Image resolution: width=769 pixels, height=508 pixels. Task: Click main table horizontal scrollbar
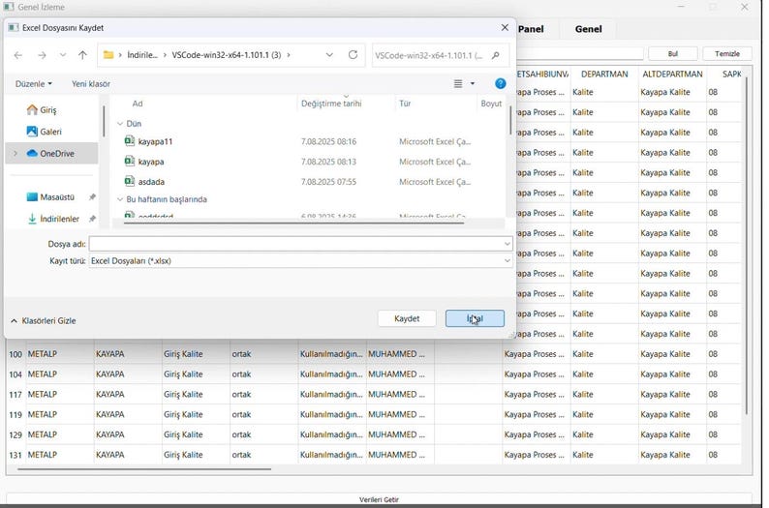[143, 469]
